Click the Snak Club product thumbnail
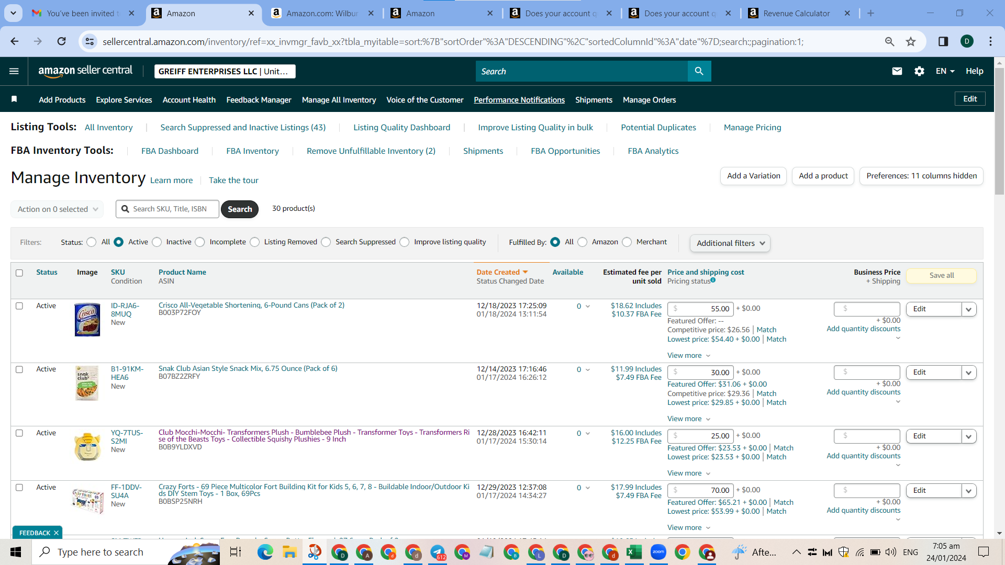 point(87,383)
